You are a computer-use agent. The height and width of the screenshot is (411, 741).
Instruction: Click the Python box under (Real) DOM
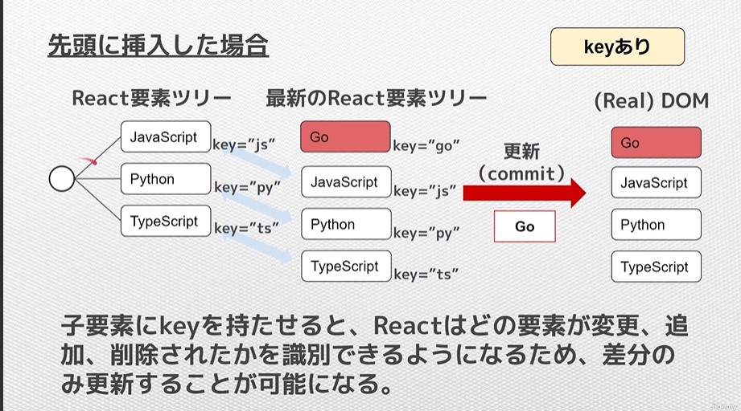(x=656, y=225)
